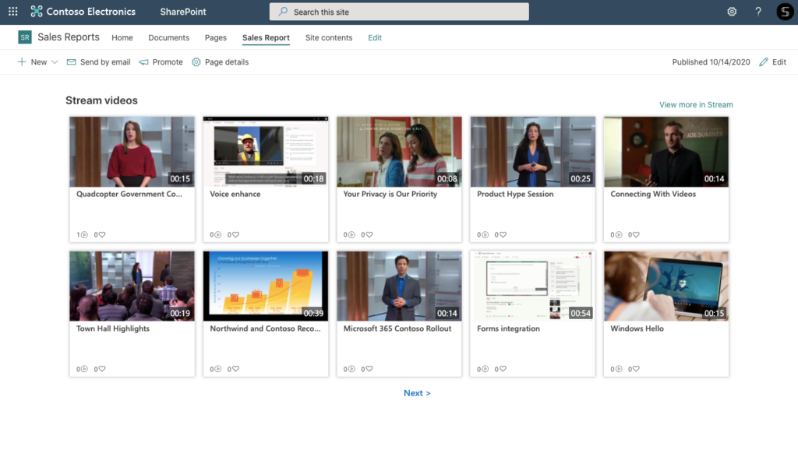Click the Search this site box
The image size is (798, 453).
pyautogui.click(x=399, y=12)
